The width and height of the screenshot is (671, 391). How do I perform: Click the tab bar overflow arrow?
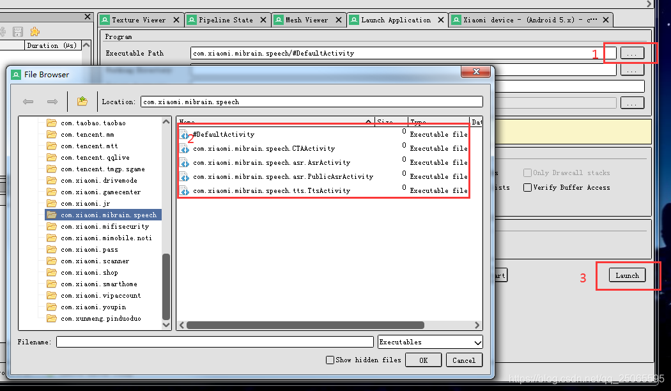(x=649, y=4)
